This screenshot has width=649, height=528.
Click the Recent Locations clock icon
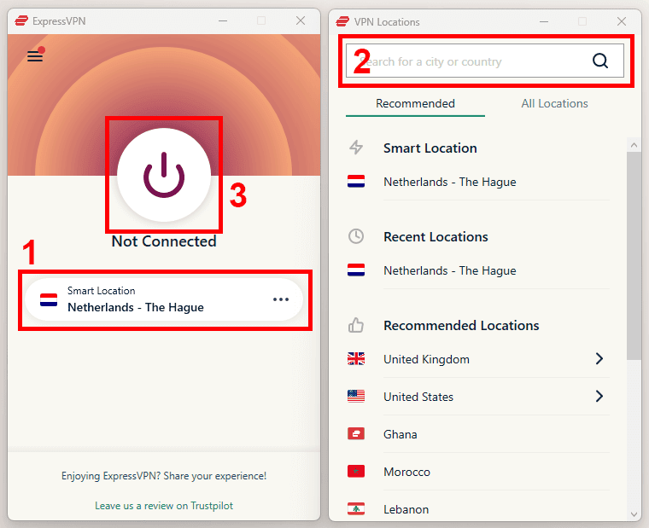pyautogui.click(x=356, y=236)
